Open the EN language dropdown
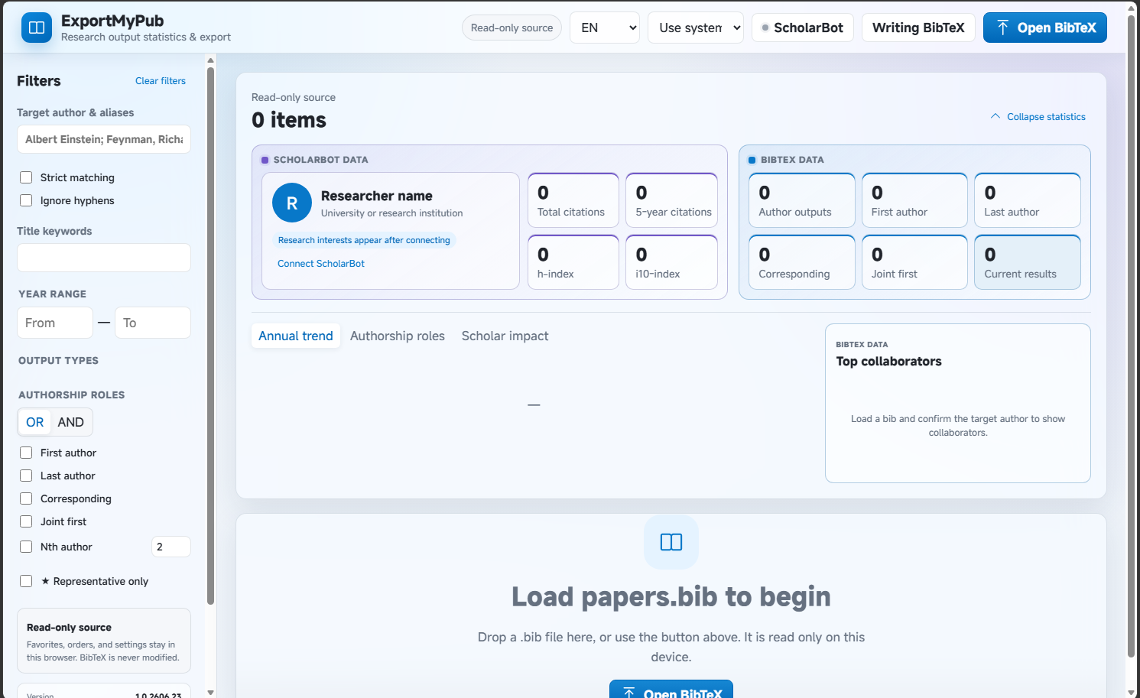Screen dimensions: 1140x698 click(605, 28)
